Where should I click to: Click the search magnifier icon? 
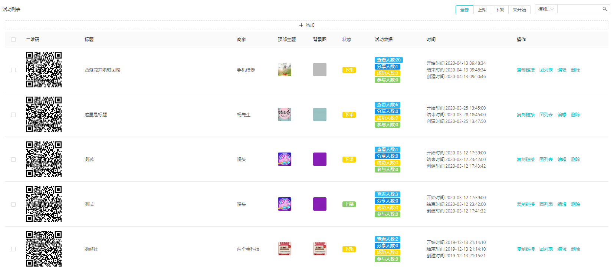[x=604, y=9]
